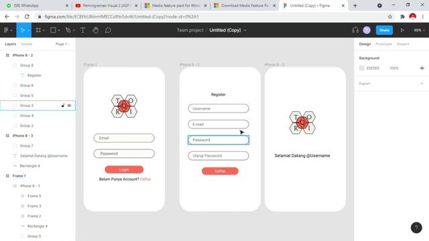This screenshot has width=429, height=241.
Task: Go back in browser history
Action: coord(7,17)
